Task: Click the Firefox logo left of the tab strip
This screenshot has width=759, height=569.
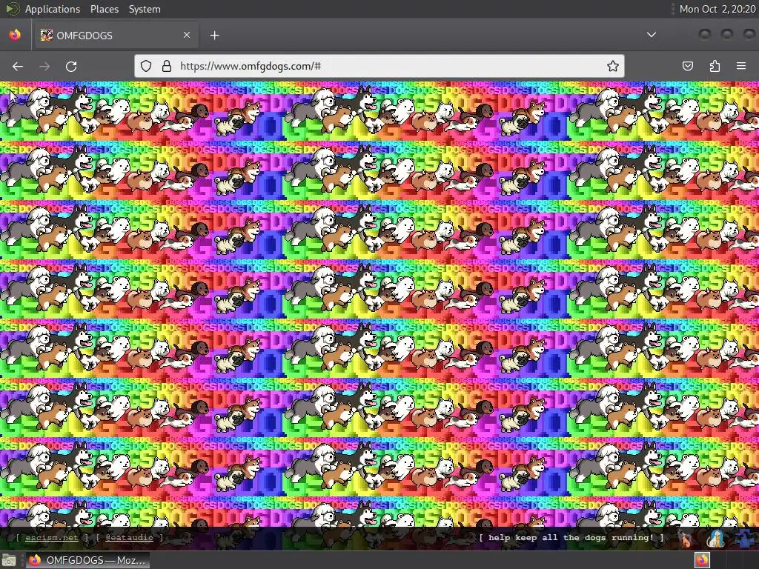Action: tap(15, 35)
